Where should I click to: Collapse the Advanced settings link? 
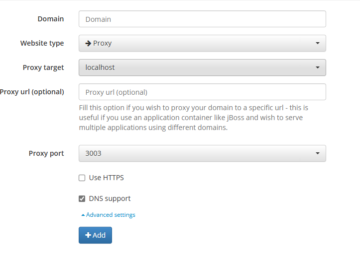pos(111,215)
